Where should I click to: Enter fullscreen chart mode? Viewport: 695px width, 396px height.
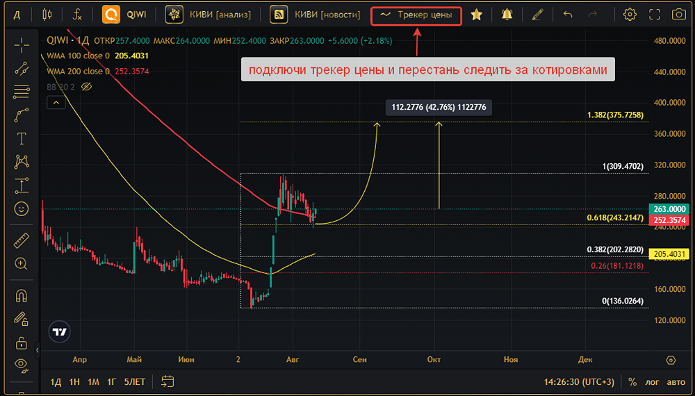coord(655,15)
